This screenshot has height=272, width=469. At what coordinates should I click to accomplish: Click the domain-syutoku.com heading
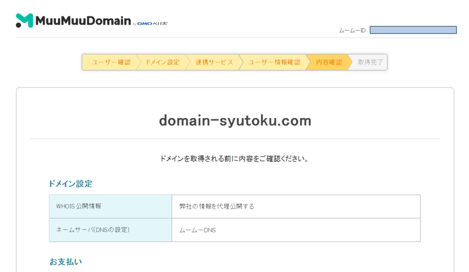tap(235, 121)
